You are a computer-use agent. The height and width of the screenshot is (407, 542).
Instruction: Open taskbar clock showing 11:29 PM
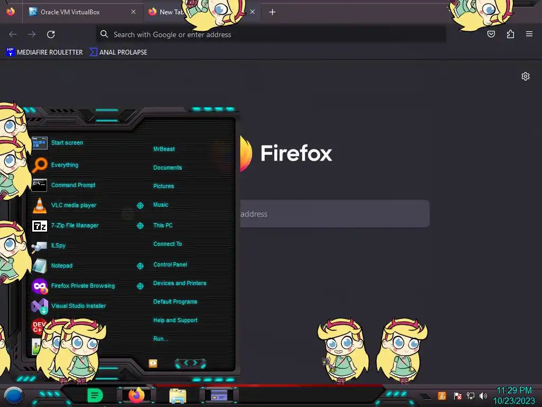pyautogui.click(x=514, y=395)
